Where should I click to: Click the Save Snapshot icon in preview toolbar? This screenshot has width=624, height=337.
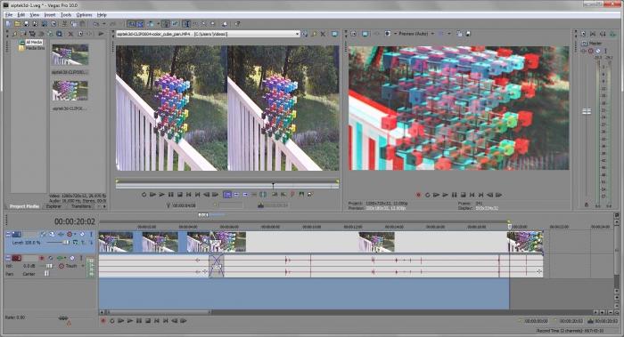point(468,34)
